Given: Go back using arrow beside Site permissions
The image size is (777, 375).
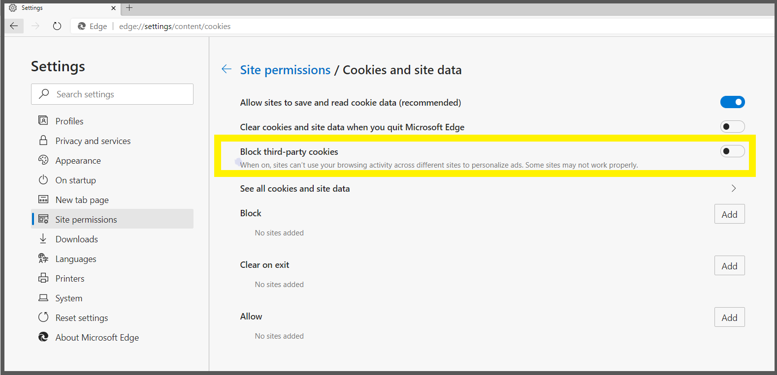Looking at the screenshot, I should click(x=227, y=69).
